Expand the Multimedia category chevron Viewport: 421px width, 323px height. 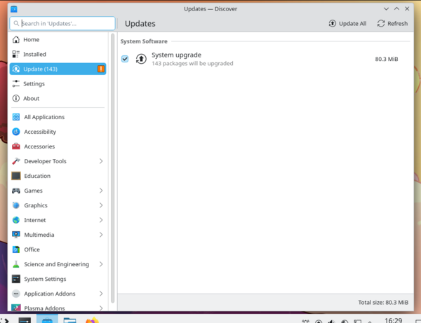[x=101, y=235]
